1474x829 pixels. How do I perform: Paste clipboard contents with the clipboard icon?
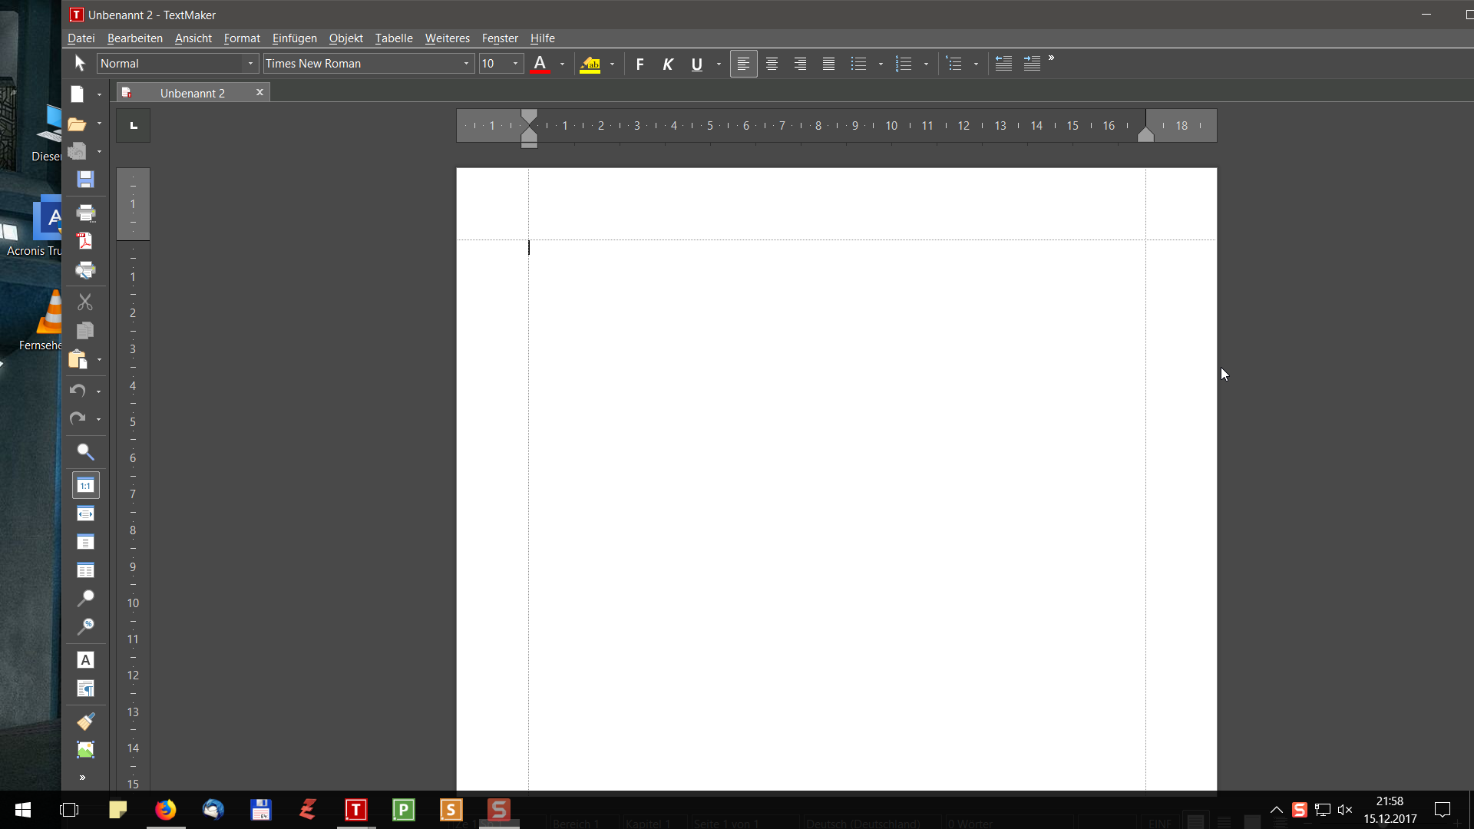[78, 359]
